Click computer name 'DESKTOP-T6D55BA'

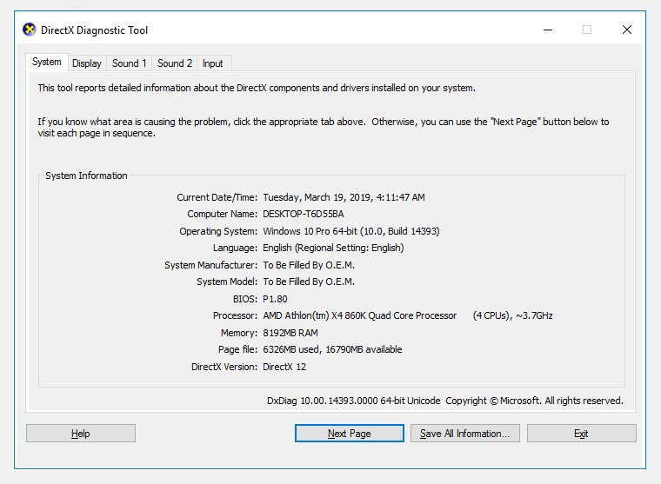(303, 214)
